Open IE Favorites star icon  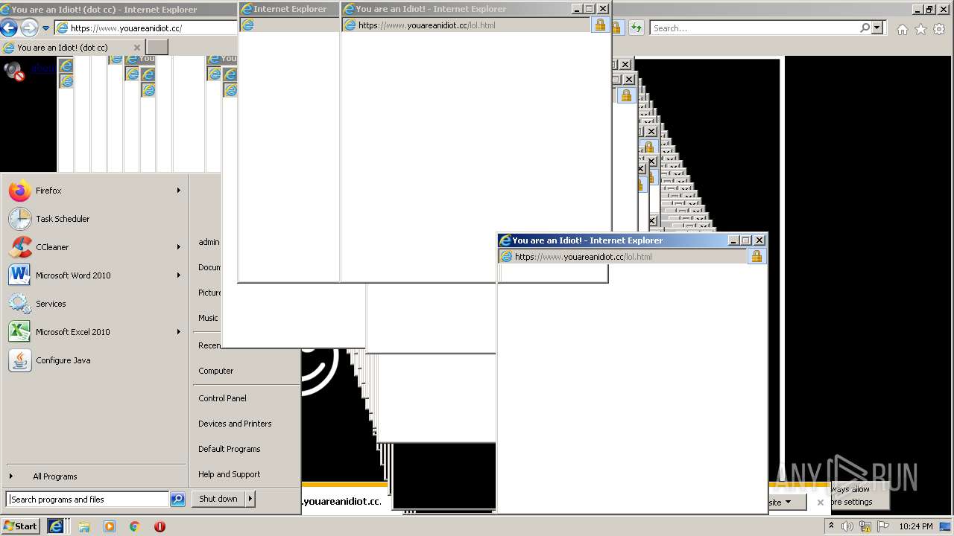(x=920, y=29)
